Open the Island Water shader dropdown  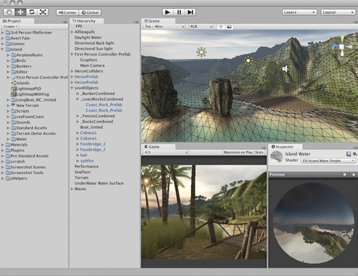(x=328, y=161)
